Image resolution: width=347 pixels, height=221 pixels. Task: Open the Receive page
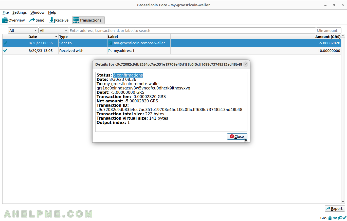pos(59,20)
